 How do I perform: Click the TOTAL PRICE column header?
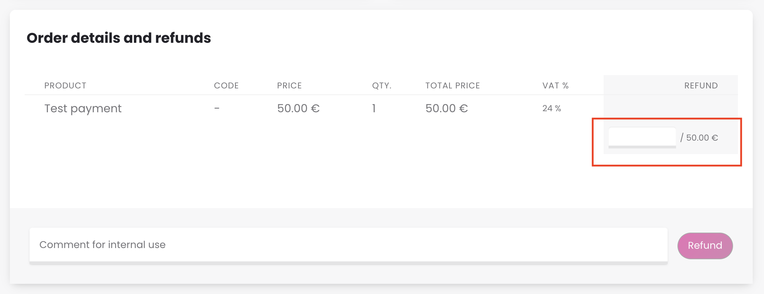pos(452,86)
